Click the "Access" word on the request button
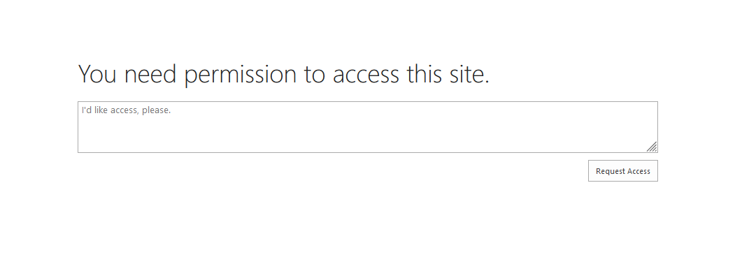Viewport: 735px width, 264px height. click(x=637, y=171)
